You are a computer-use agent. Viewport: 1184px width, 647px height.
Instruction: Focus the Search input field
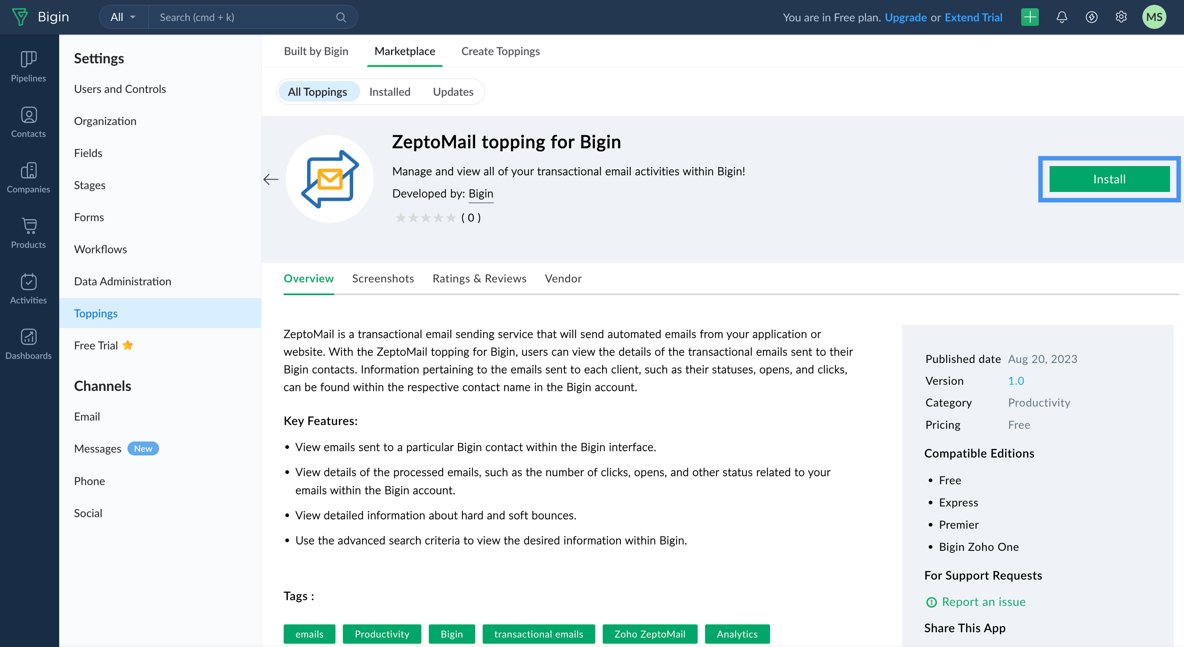pos(244,17)
